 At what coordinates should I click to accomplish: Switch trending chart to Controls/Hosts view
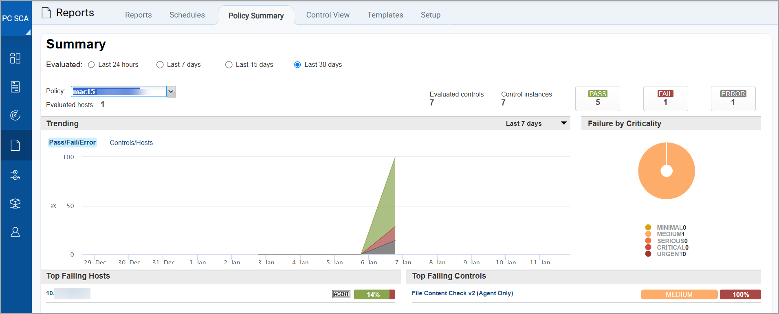[x=131, y=143]
